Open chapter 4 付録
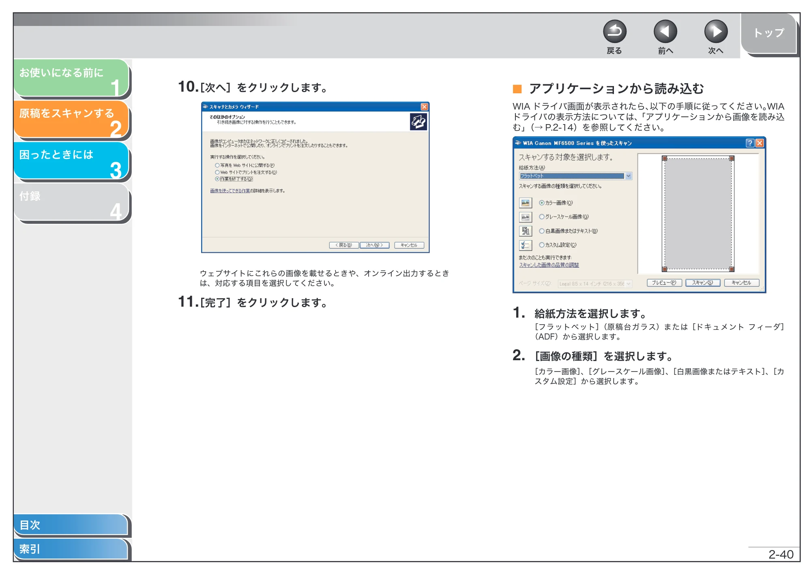This screenshot has height=574, width=811. coord(71,202)
